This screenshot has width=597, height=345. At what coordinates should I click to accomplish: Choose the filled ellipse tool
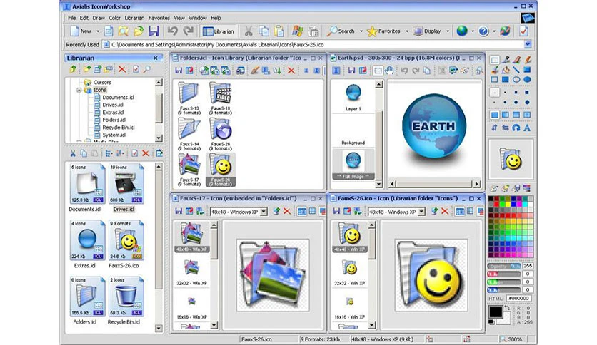[527, 80]
